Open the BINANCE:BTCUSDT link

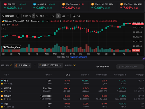[x=78, y=57]
